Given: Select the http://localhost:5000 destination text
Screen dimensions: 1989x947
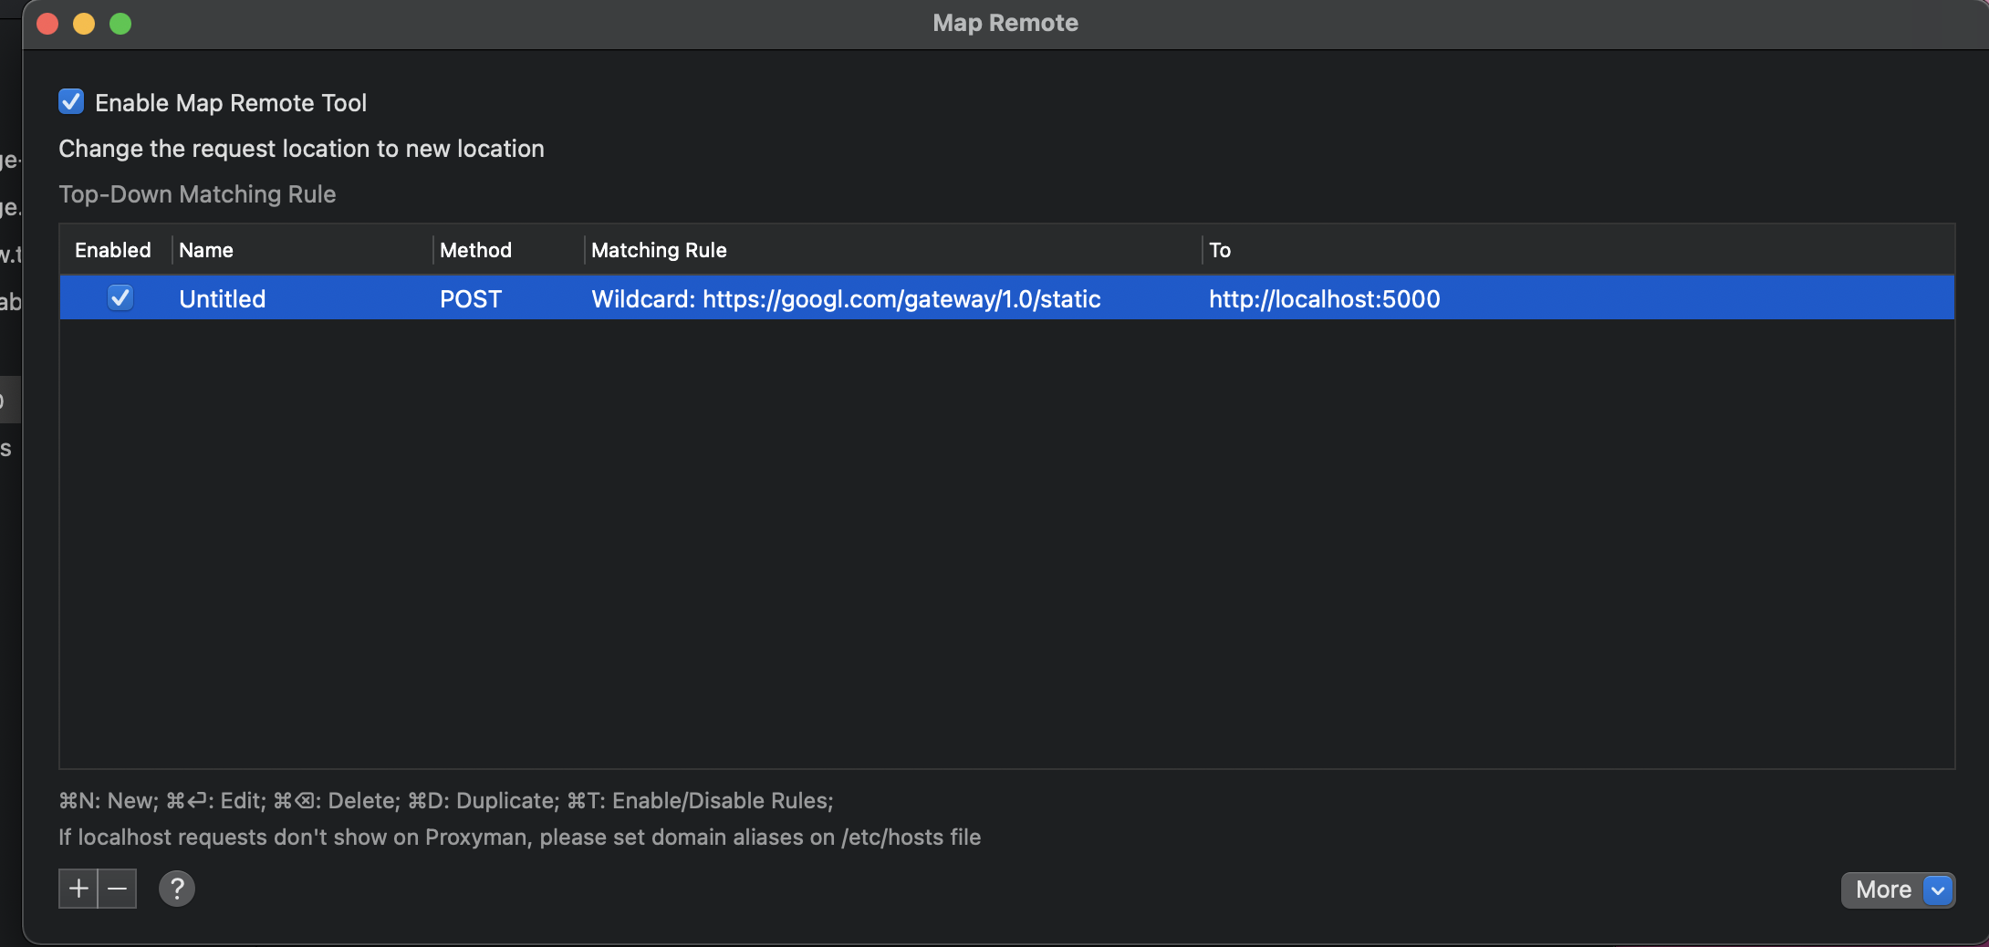Looking at the screenshot, I should pos(1324,298).
